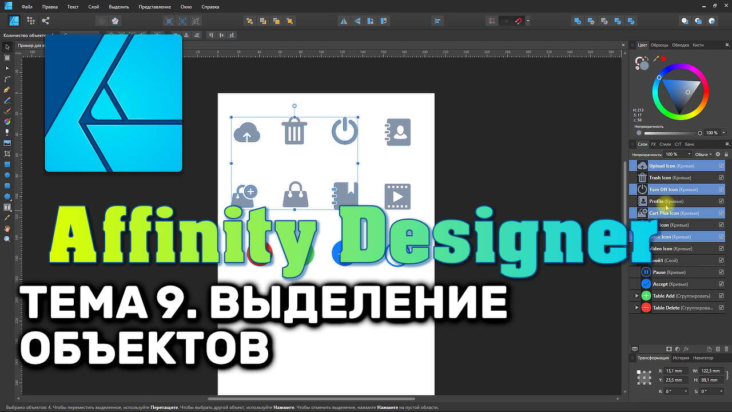This screenshot has width=732, height=412.
Task: Apply boolean Subtract operation
Action: (x=591, y=21)
